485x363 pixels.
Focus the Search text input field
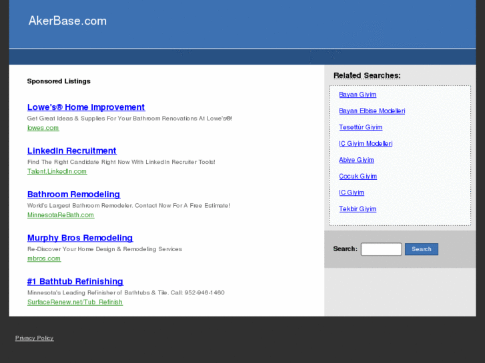click(x=382, y=249)
